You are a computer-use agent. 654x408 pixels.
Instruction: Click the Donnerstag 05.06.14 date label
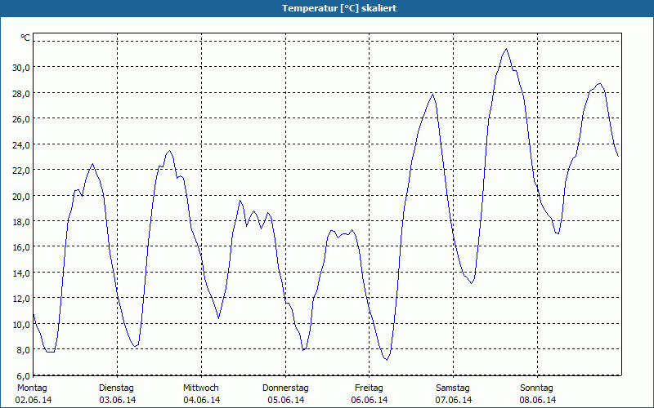(x=285, y=394)
